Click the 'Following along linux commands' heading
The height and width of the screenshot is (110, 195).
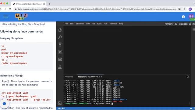click(x=21, y=31)
